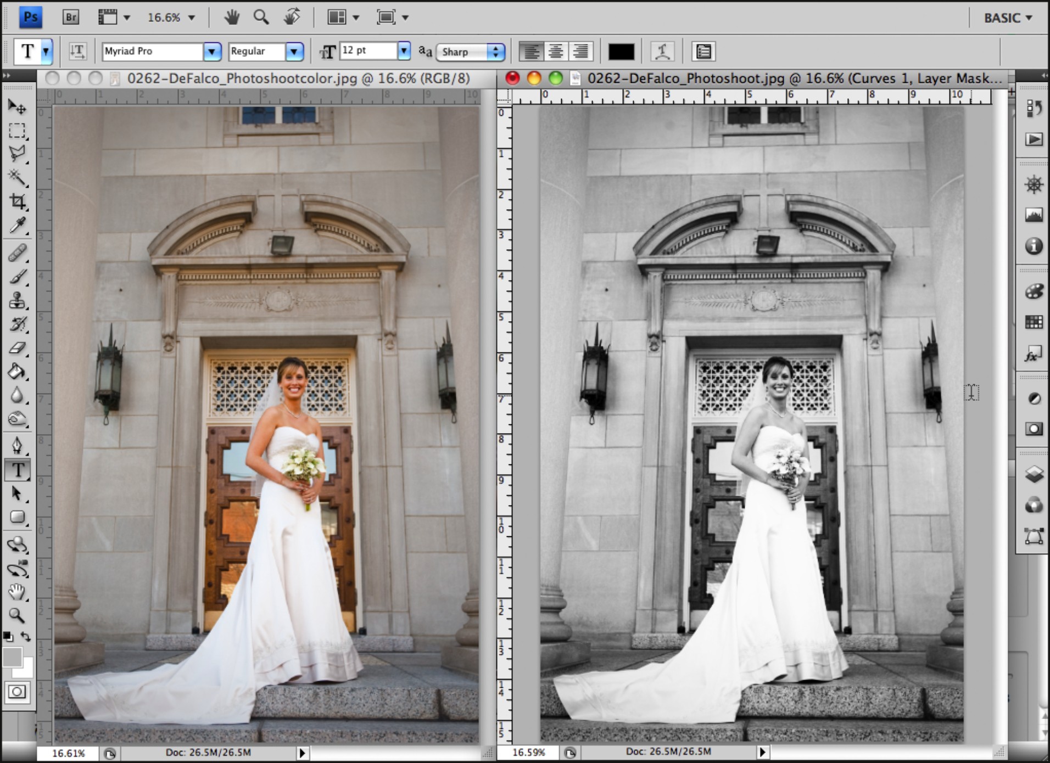
Task: Select the Zoom tool in toolbox
Action: [17, 615]
